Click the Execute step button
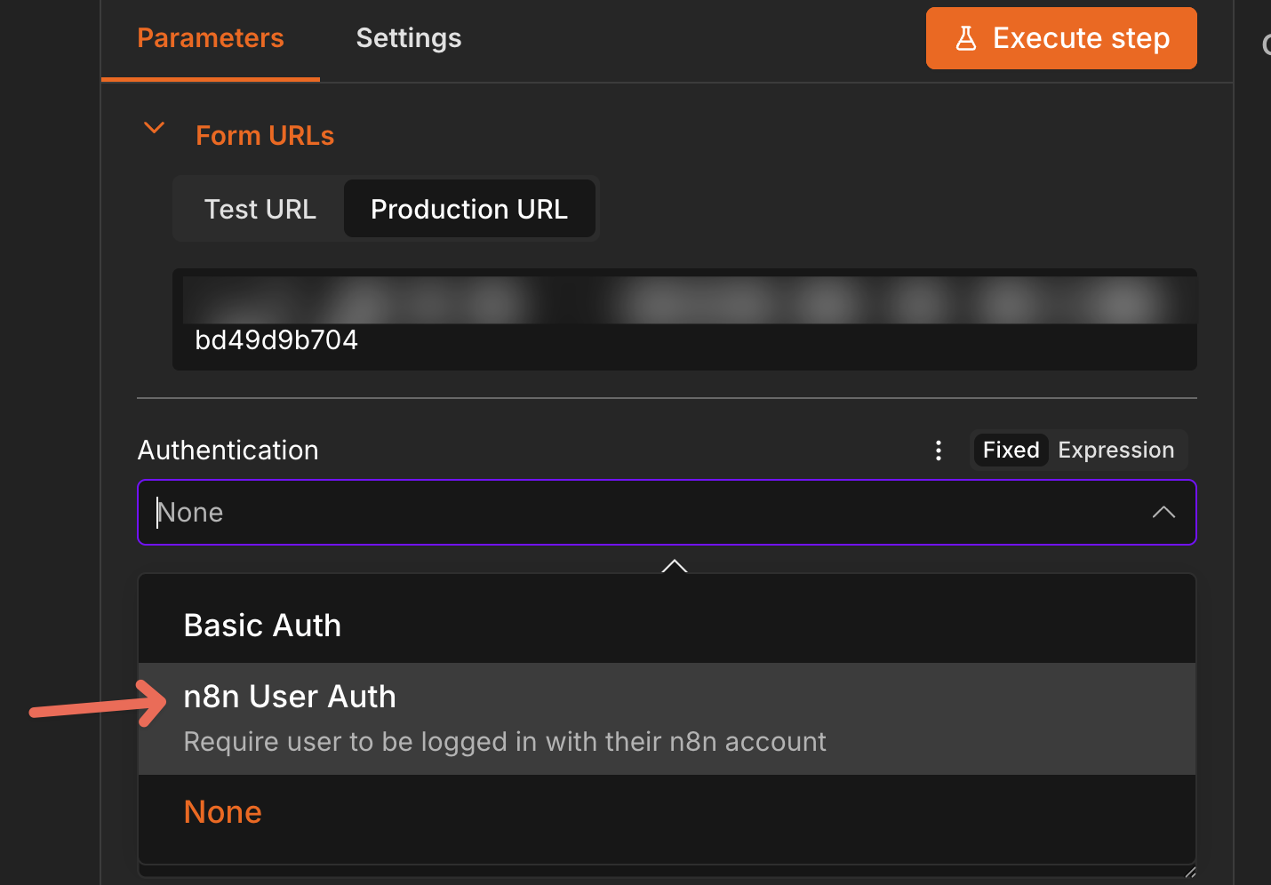Screen dimensions: 1271x885 point(1061,38)
